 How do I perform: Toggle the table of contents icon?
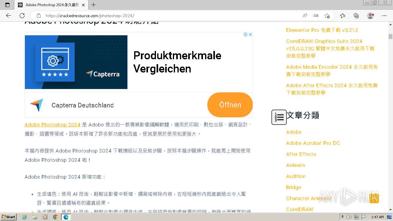click(279, 117)
